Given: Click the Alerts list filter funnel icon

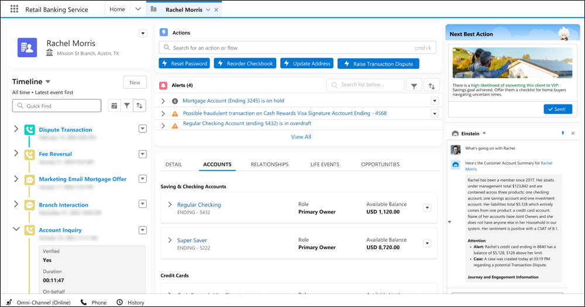Looking at the screenshot, I should tap(414, 86).
